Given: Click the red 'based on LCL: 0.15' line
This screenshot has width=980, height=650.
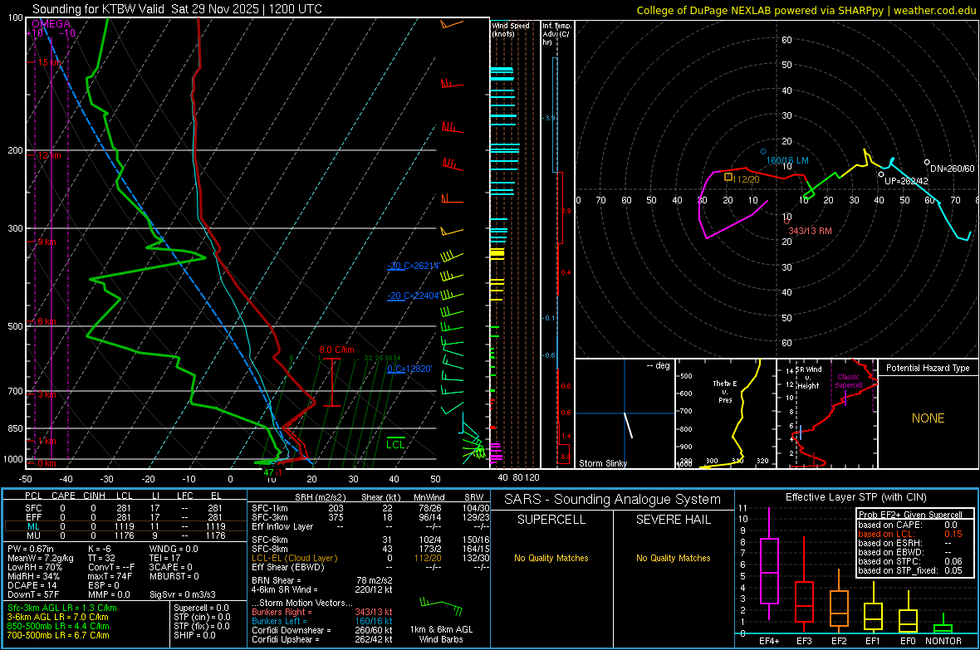Looking at the screenshot, I should coord(910,534).
